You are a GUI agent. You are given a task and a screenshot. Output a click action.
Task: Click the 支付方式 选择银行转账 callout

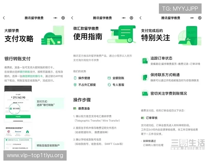point(50,103)
